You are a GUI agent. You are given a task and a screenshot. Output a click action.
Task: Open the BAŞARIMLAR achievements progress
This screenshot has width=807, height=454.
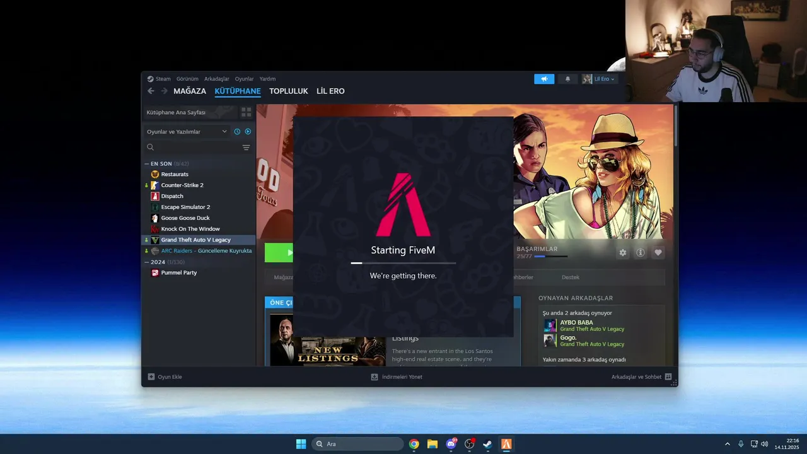click(x=542, y=252)
